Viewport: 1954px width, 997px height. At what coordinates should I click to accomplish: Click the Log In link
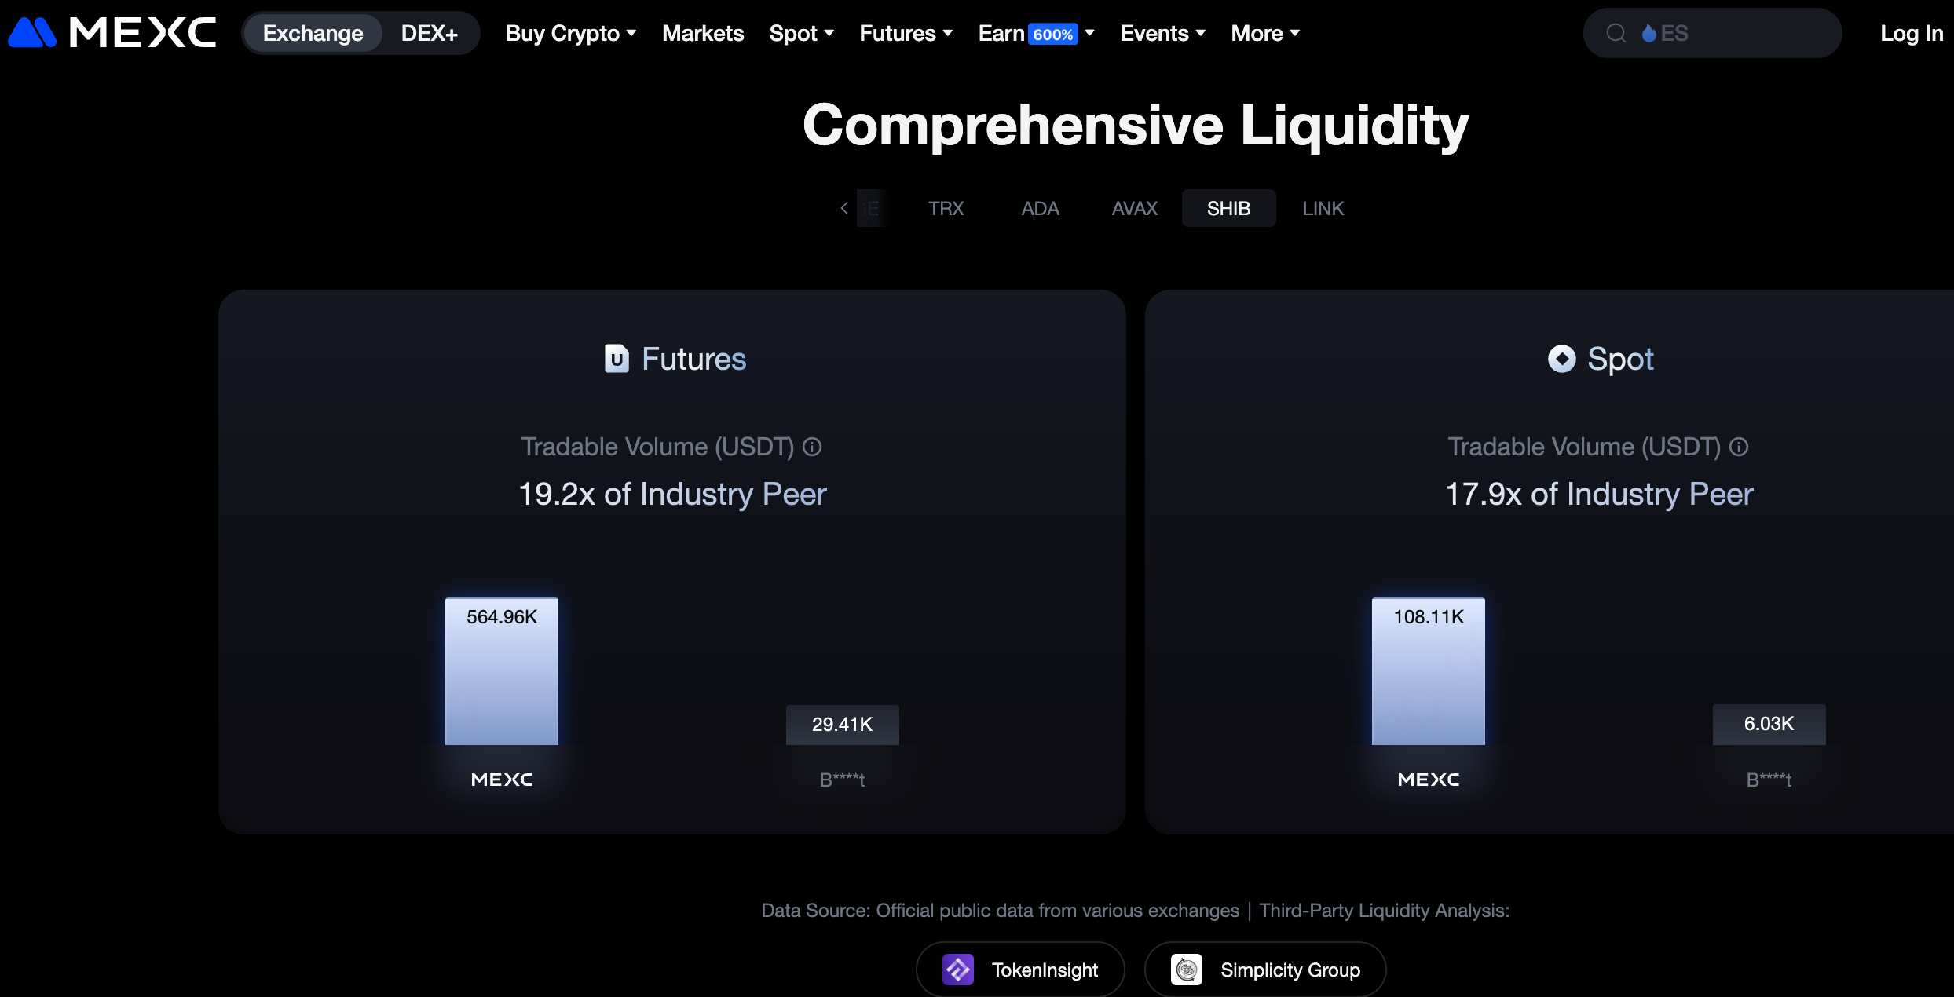[x=1911, y=33]
